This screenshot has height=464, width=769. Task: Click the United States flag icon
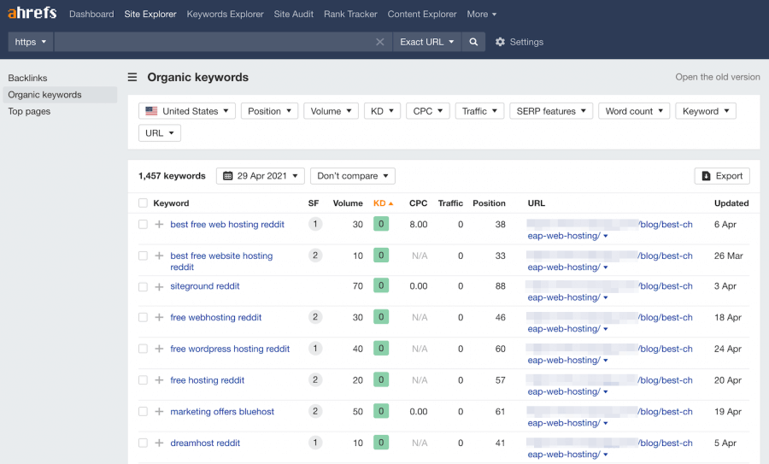pyautogui.click(x=151, y=111)
